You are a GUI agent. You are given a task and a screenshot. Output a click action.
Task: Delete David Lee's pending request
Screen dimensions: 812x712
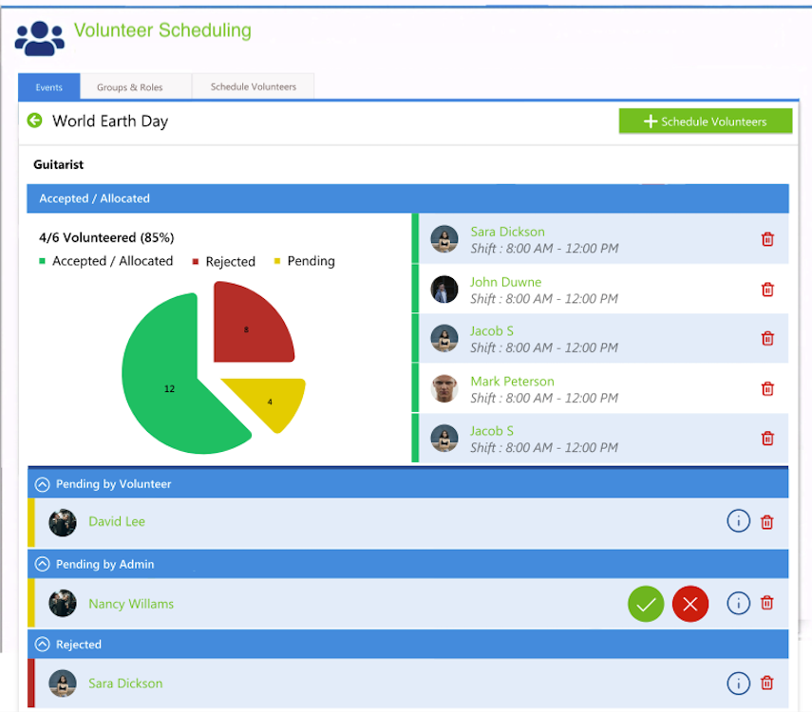(767, 522)
